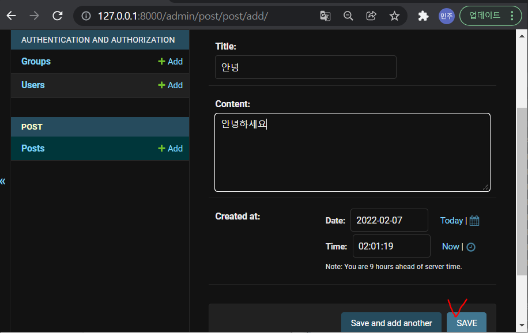Open the zoom magnifier icon in address bar
The width and height of the screenshot is (528, 333).
(348, 16)
